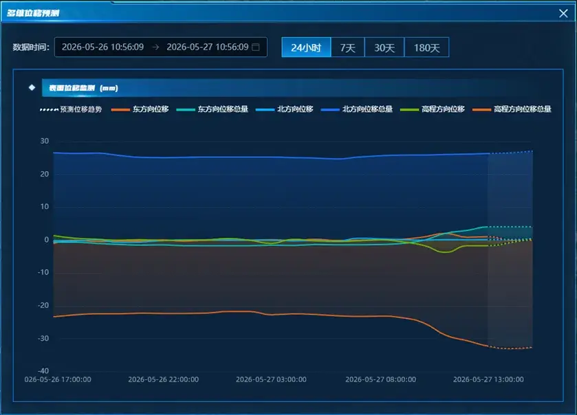The height and width of the screenshot is (415, 577).
Task: Switch to the 180天 time range tab
Action: click(427, 47)
